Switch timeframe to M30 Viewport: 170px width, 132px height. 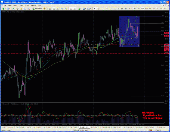(x=146, y=9)
